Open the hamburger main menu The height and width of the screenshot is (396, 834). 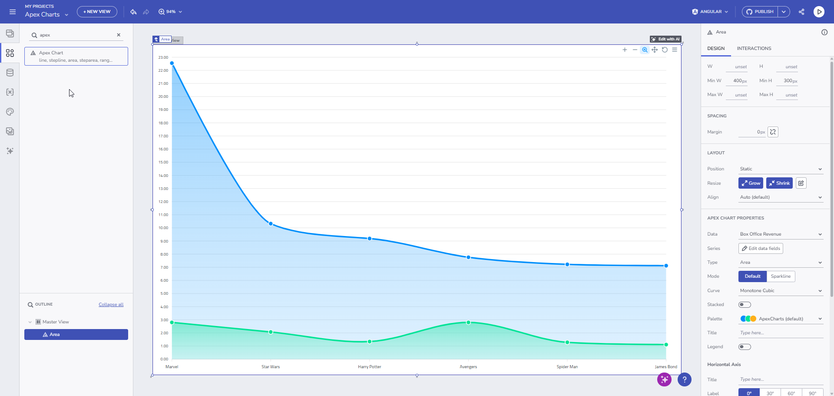[x=13, y=12]
